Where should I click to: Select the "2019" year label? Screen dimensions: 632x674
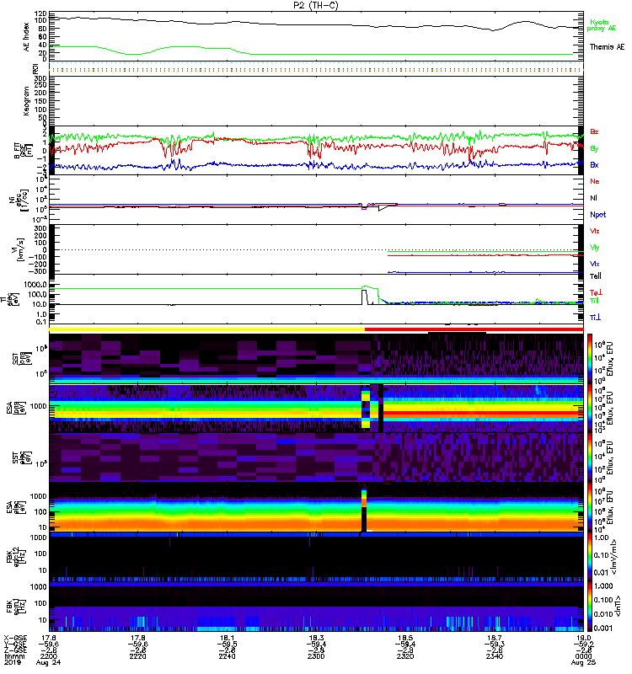point(12,663)
